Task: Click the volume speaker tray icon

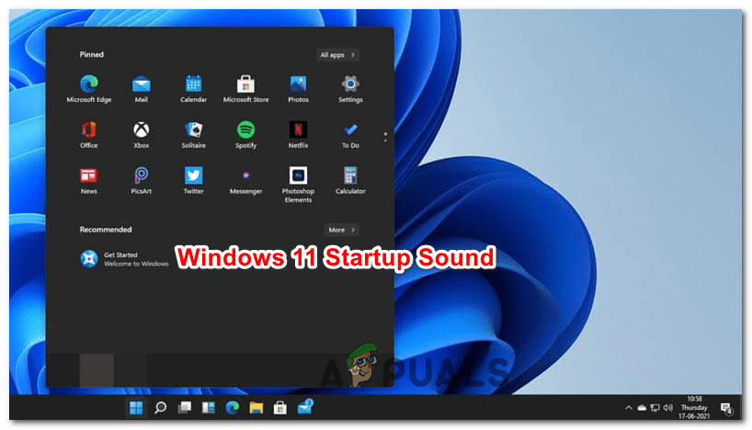Action: coord(668,408)
